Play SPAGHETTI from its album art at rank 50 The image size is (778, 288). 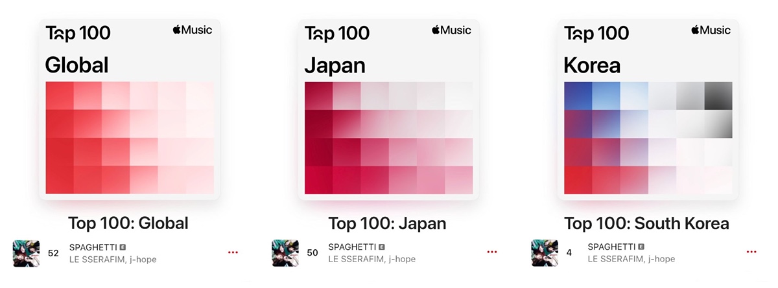pyautogui.click(x=285, y=253)
